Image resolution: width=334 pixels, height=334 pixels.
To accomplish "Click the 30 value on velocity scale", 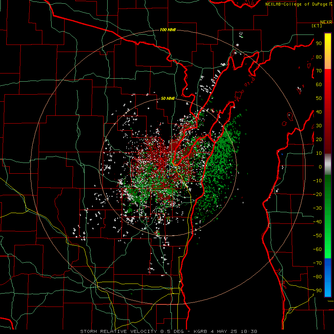I will (x=319, y=126).
